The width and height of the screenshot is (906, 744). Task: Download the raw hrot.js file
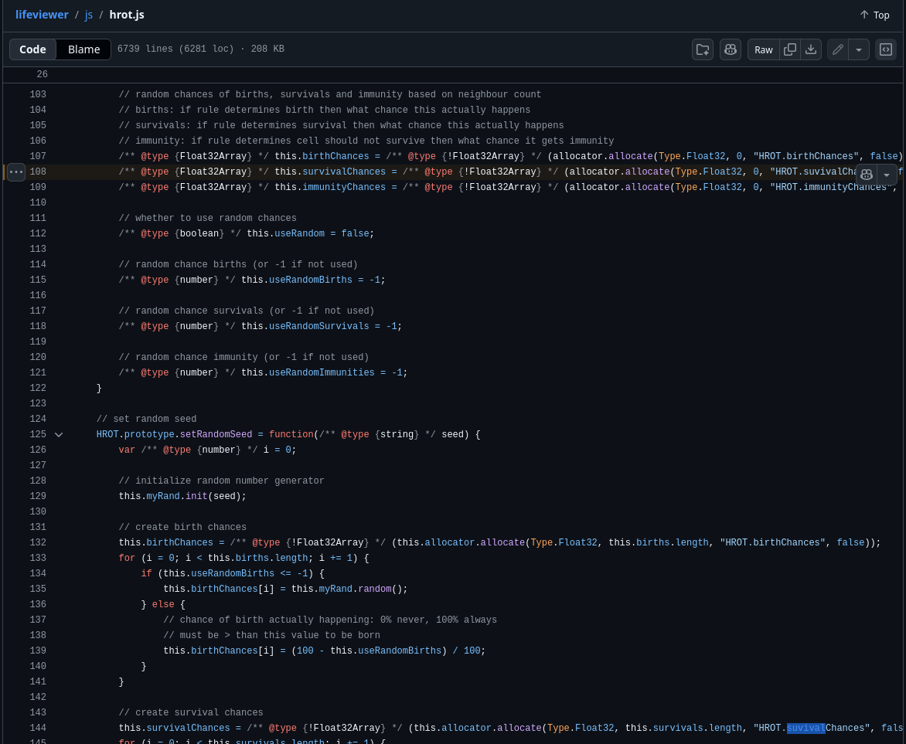(x=811, y=49)
